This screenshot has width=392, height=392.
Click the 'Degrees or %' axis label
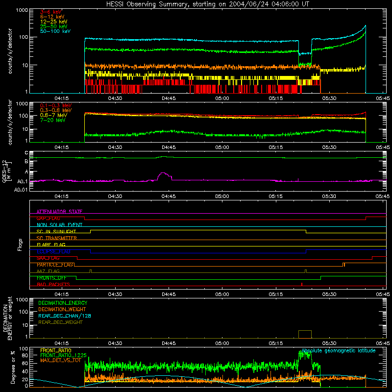(x=13, y=367)
